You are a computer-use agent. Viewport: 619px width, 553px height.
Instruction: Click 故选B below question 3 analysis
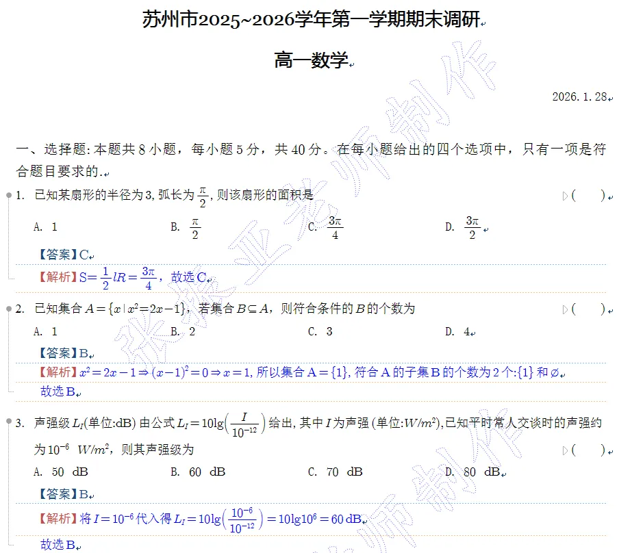coord(58,545)
